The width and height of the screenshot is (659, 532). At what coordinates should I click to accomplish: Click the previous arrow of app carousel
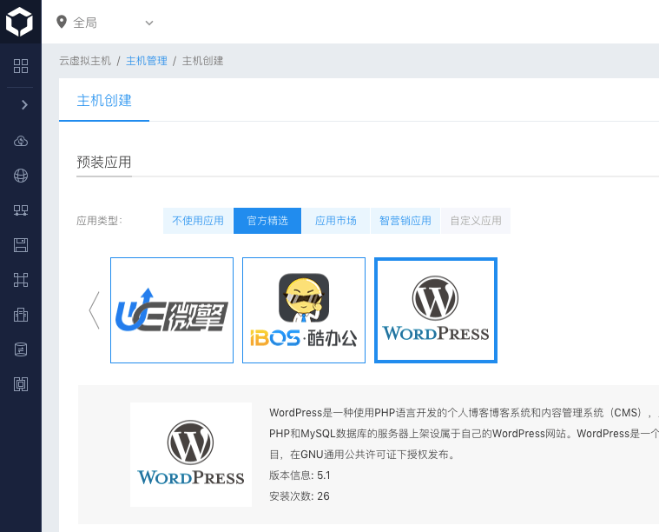click(x=95, y=310)
